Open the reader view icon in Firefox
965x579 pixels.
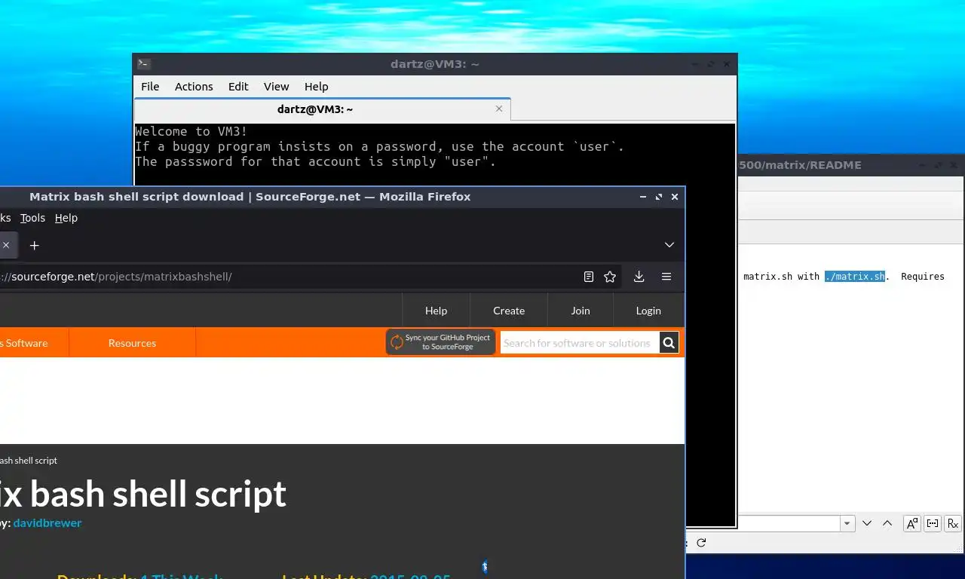coord(589,277)
